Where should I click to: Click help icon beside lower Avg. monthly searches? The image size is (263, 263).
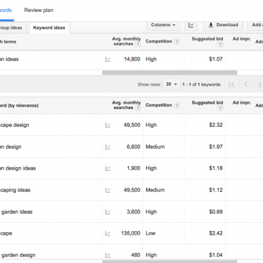click(x=138, y=108)
